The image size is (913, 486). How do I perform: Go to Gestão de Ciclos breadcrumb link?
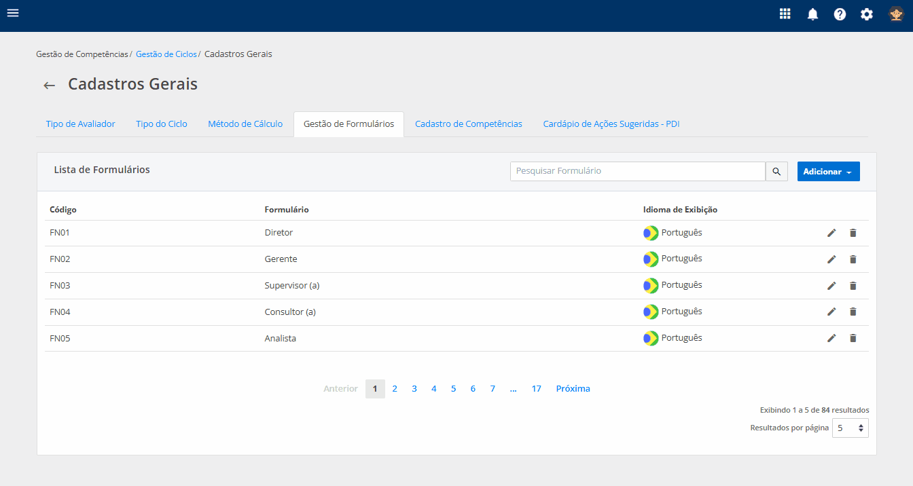pos(166,54)
